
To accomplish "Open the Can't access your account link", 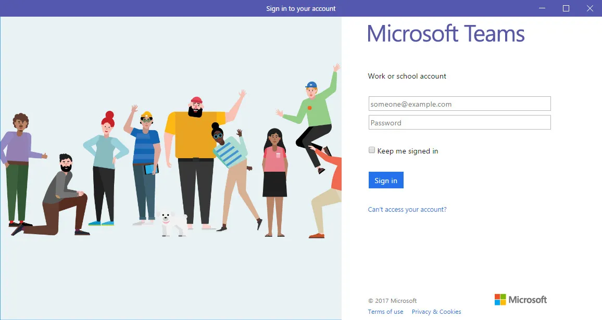I will tap(407, 210).
